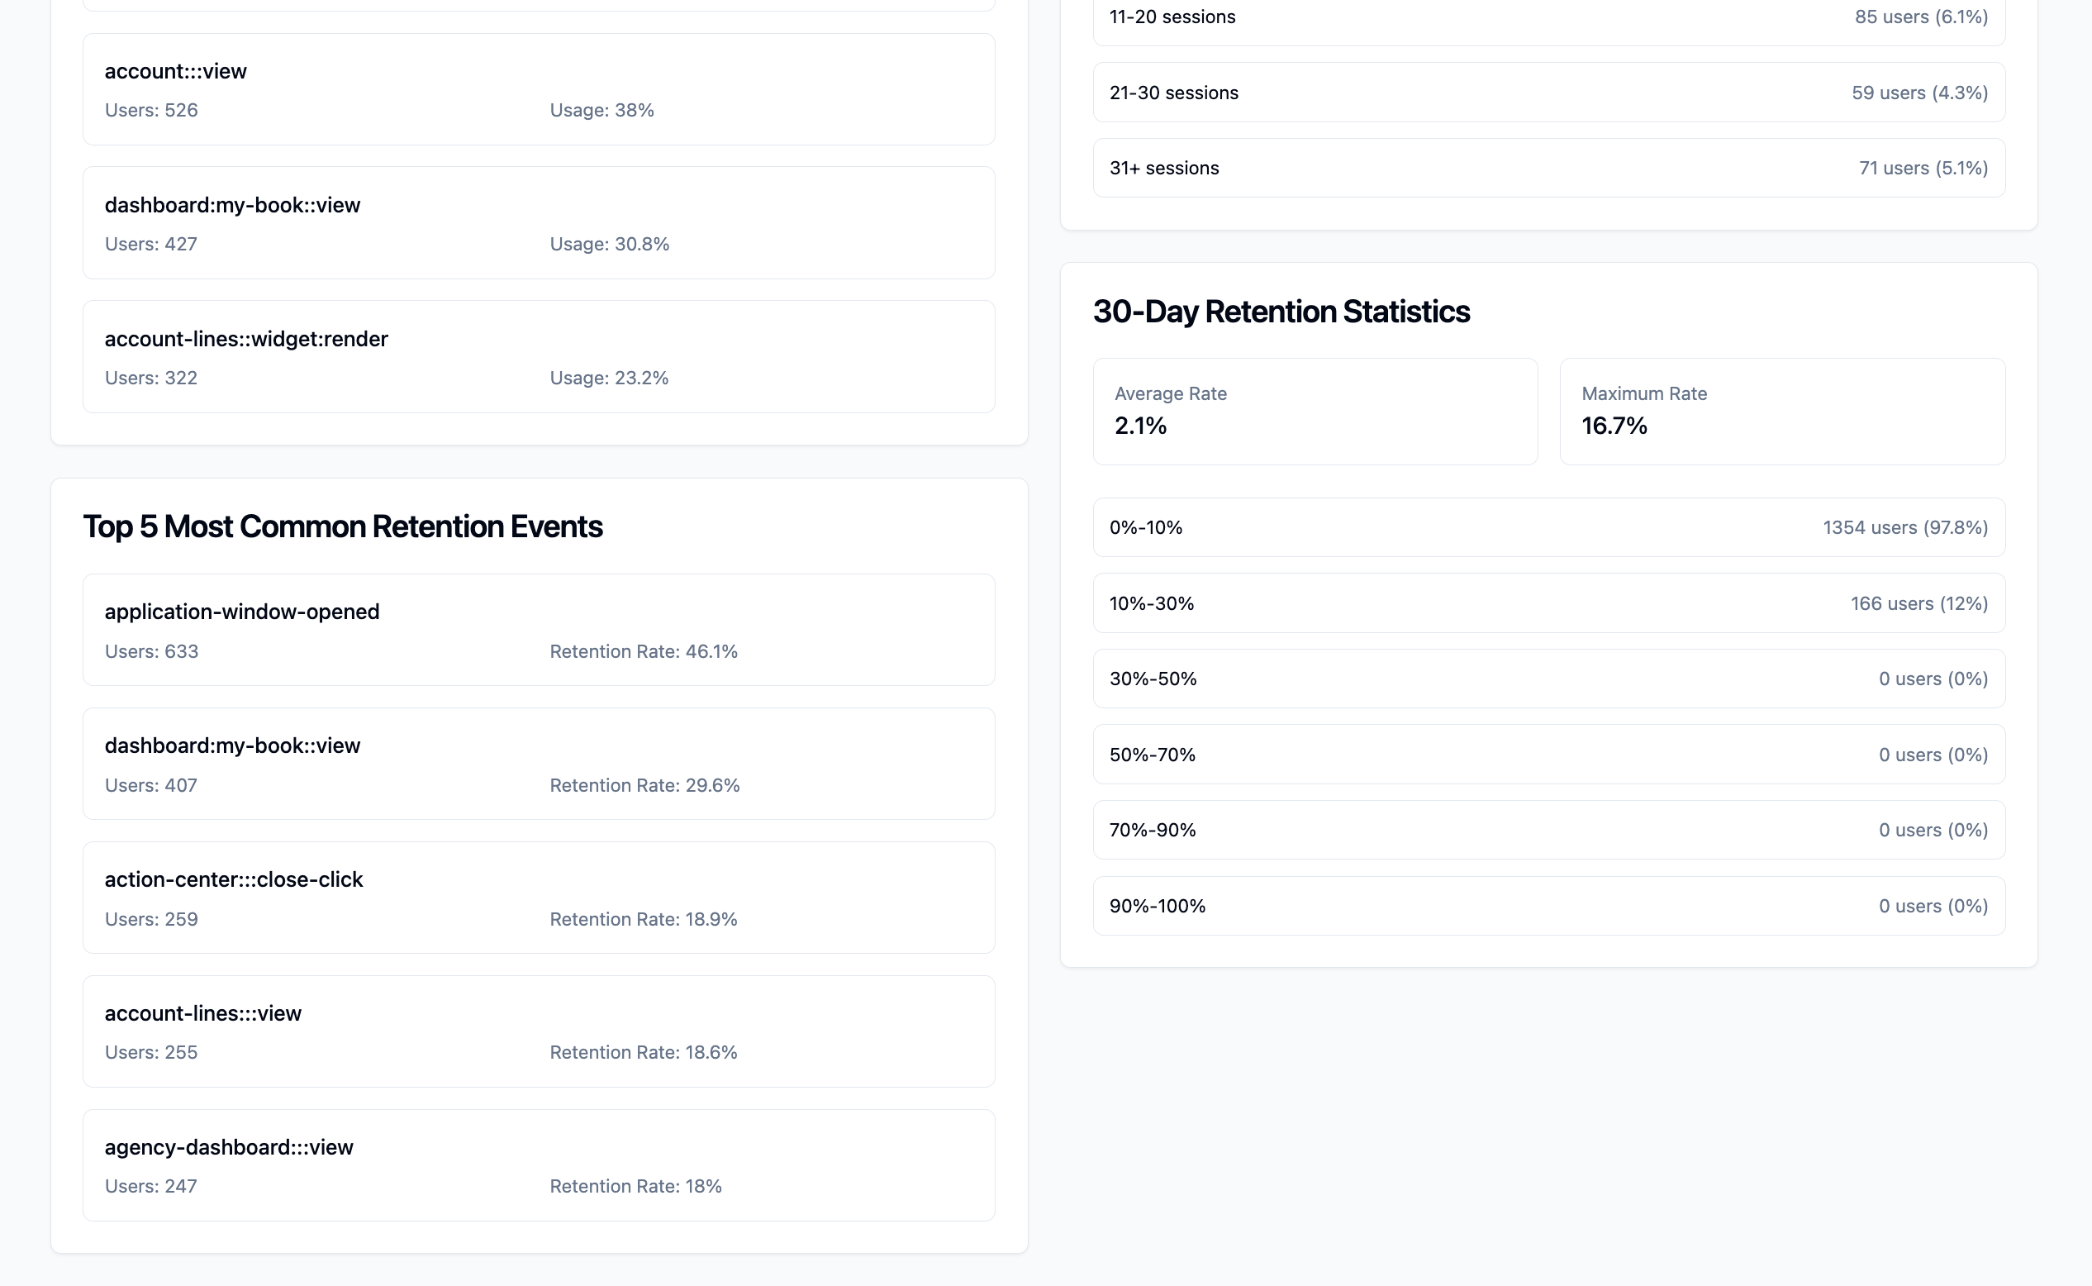The height and width of the screenshot is (1286, 2092).
Task: Click the account:::view event card
Action: pos(538,89)
